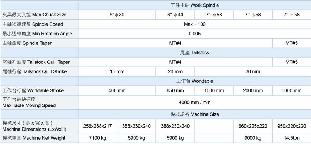This screenshot has width=311, height=144.
Task: Click the Tailstock section header
Action: 195,53
